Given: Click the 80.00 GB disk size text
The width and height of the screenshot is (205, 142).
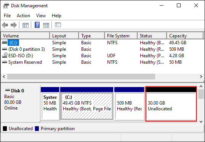Looking at the screenshot, I should point(13,102).
